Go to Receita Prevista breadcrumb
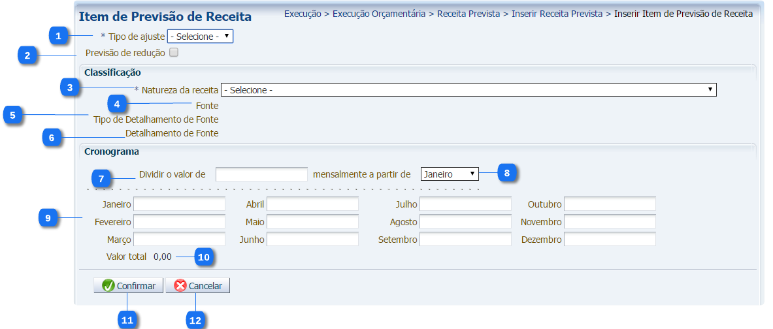Viewport: 773px width, 329px height. click(467, 13)
